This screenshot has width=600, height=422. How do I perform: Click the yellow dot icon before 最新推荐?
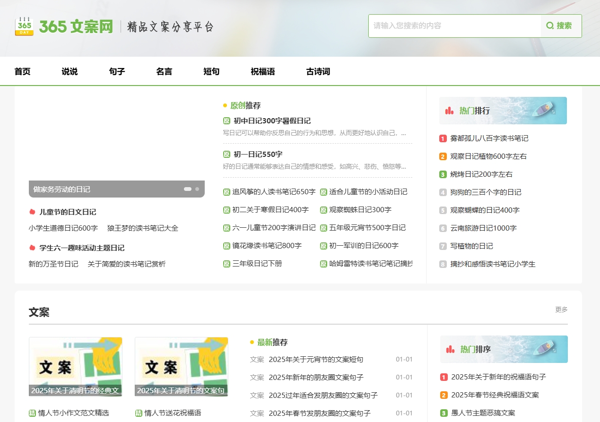(x=251, y=342)
